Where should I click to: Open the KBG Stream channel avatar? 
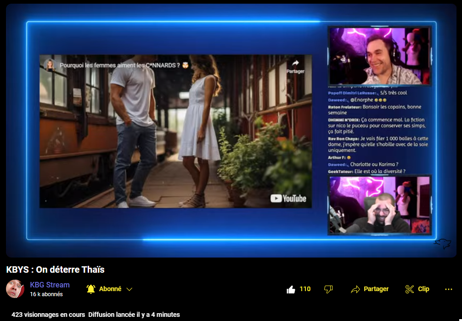[x=15, y=289]
